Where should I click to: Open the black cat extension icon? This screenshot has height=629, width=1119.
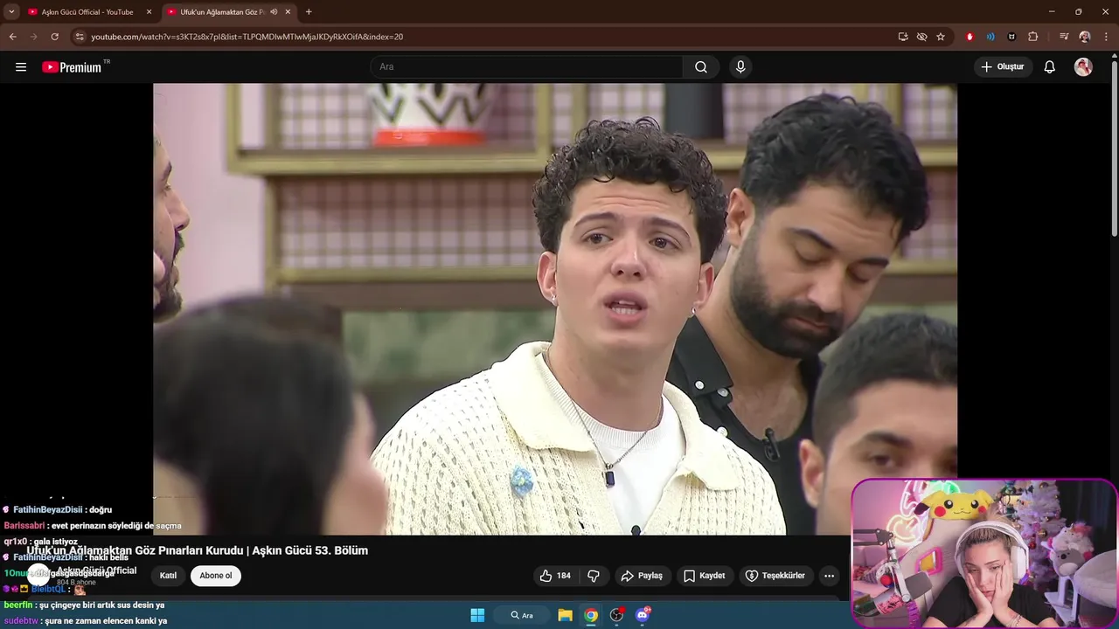pyautogui.click(x=1011, y=37)
